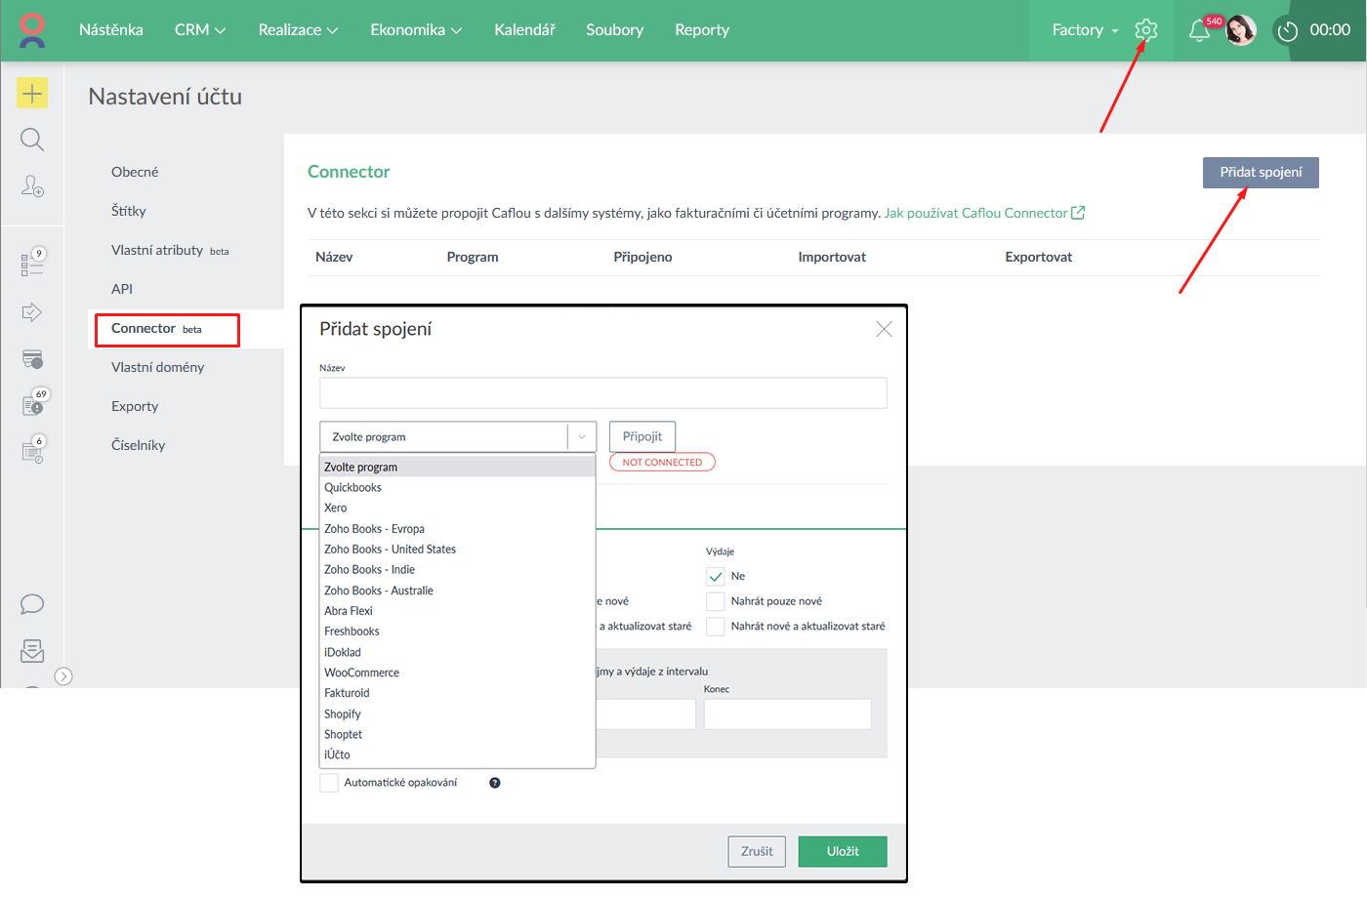Viewport: 1367px width, 898px height.
Task: Open chat bubble icon in sidebar
Action: [x=32, y=604]
